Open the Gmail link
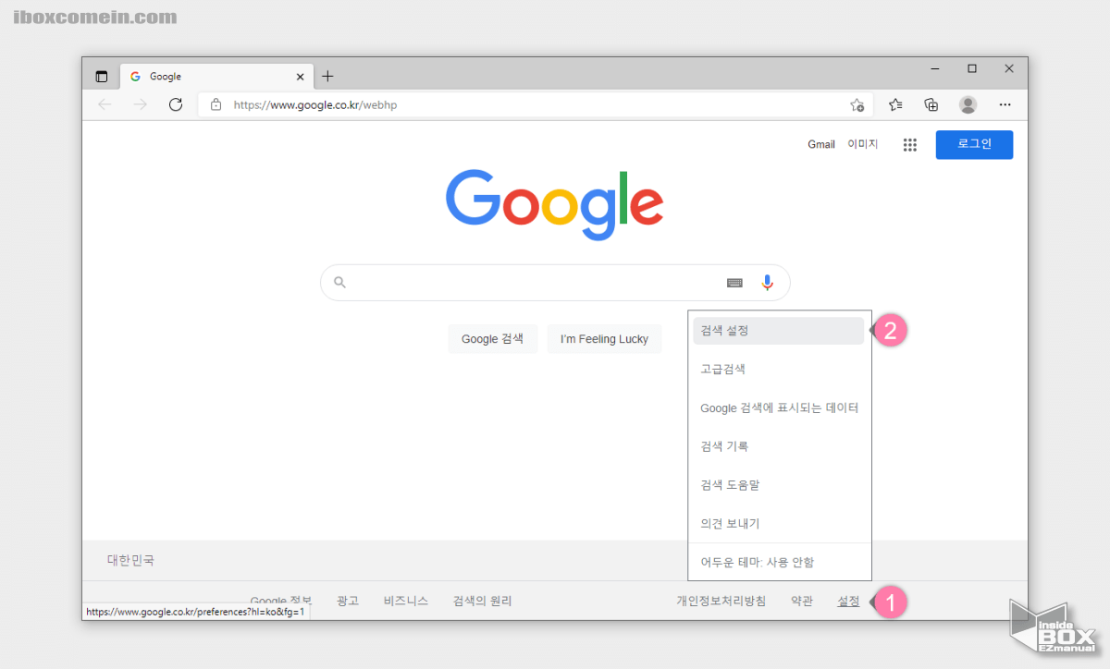The image size is (1110, 669). (821, 145)
